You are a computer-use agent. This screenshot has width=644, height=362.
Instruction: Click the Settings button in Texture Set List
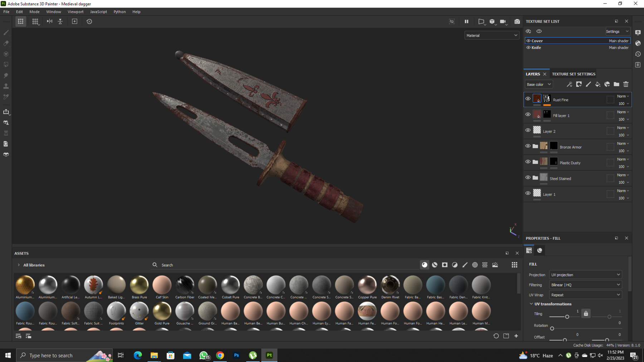[617, 31]
